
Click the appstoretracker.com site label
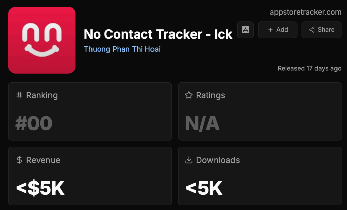(305, 12)
